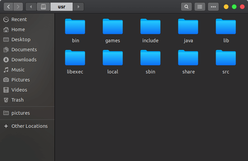This screenshot has height=161, width=248.
Task: Select the libexec folder icon
Action: coord(75,58)
